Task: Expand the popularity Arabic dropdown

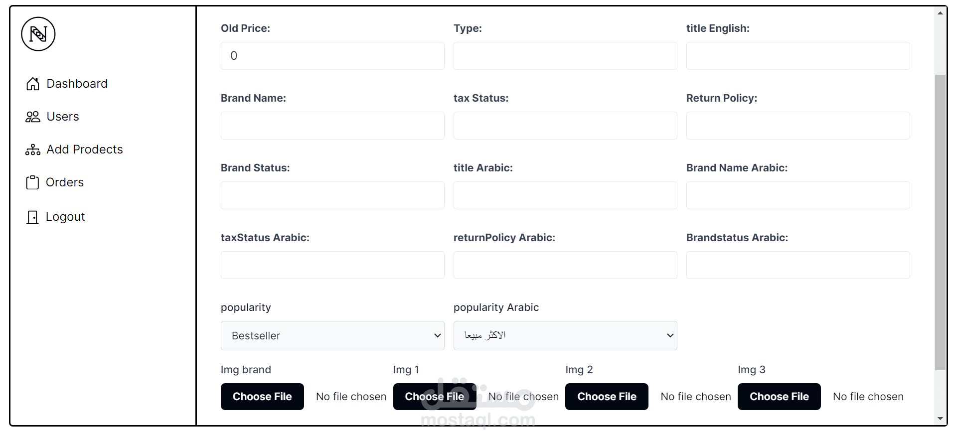Action: pos(565,336)
